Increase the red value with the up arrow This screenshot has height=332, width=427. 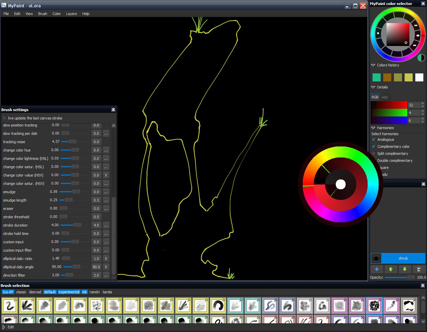pos(423,103)
